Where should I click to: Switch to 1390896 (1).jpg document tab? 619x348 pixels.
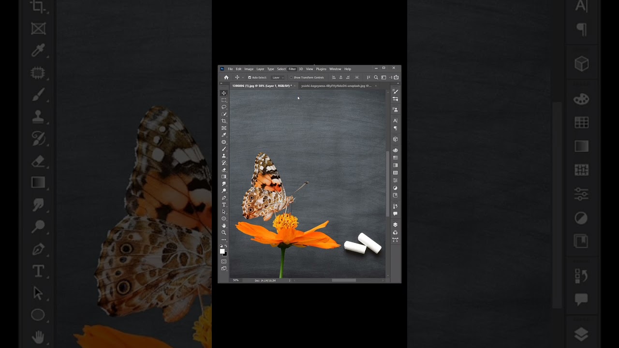coord(262,86)
